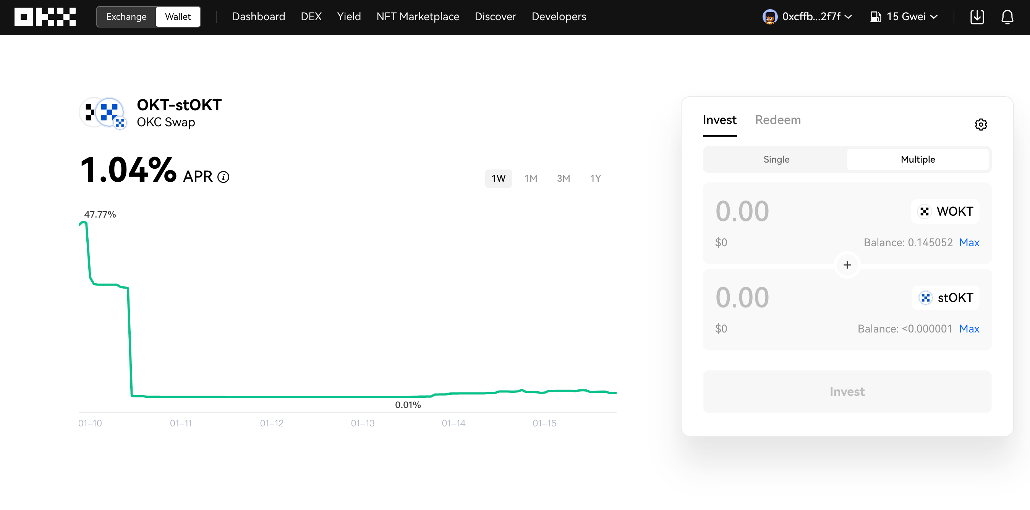Click the WOKT balance value 0.145052

point(930,242)
